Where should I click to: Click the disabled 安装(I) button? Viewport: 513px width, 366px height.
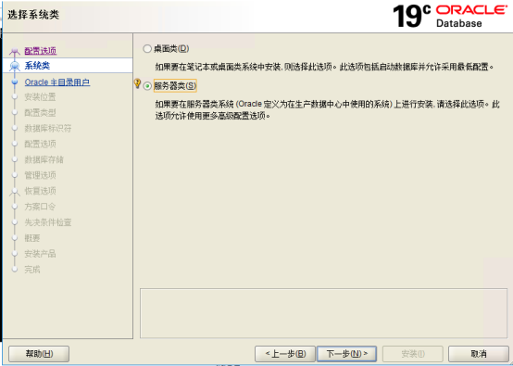(413, 354)
